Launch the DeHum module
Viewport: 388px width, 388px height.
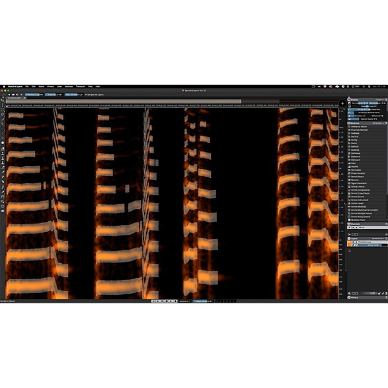click(x=354, y=147)
